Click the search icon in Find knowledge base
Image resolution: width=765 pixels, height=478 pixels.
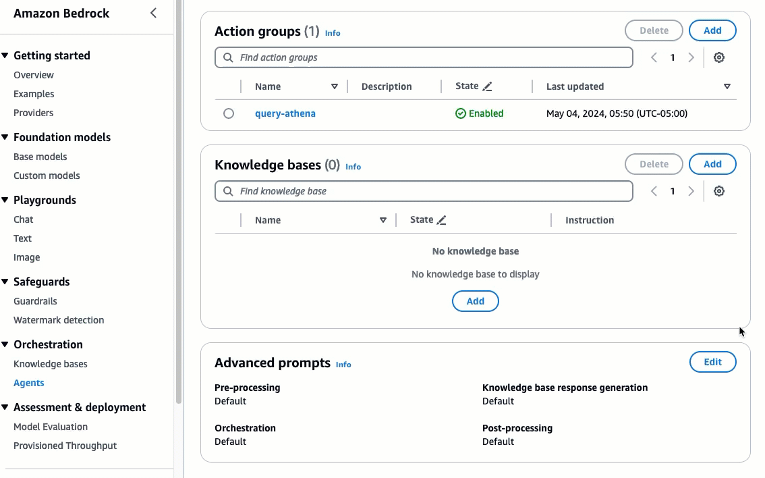click(228, 191)
